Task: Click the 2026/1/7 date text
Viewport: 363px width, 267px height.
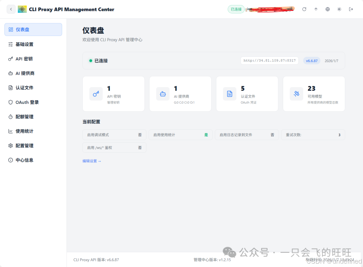Action: pos(331,61)
